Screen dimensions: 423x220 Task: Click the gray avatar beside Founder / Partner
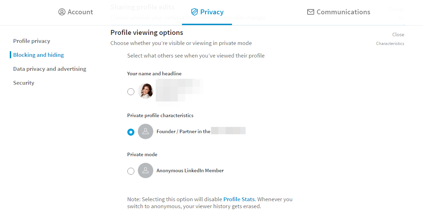click(146, 131)
